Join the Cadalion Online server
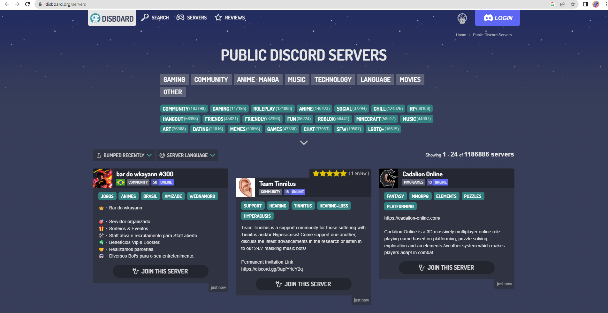The width and height of the screenshot is (608, 313). [x=447, y=268]
